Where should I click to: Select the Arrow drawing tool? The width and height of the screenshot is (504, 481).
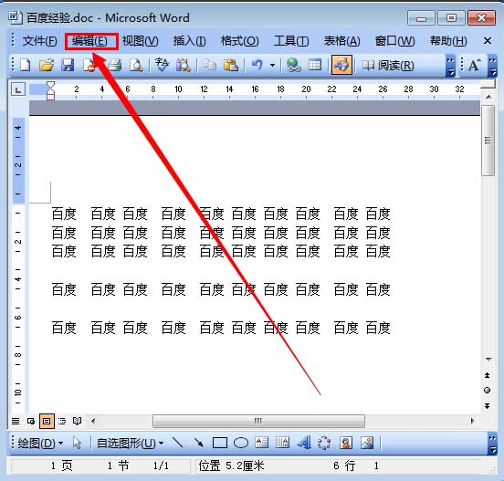coord(199,443)
